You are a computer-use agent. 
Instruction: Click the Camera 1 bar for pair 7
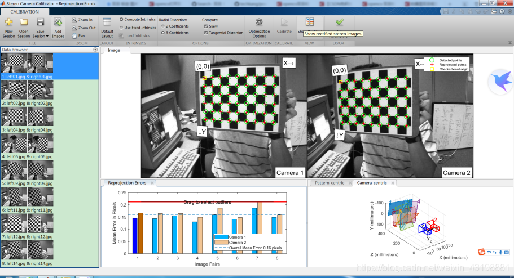[x=254, y=221]
